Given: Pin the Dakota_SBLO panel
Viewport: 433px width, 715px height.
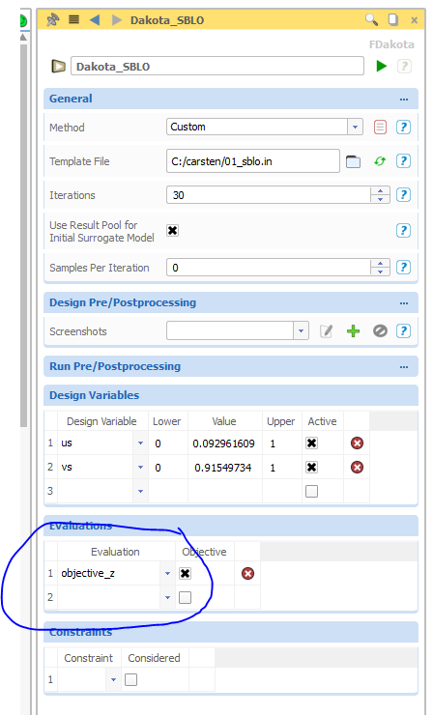Looking at the screenshot, I should click(53, 19).
